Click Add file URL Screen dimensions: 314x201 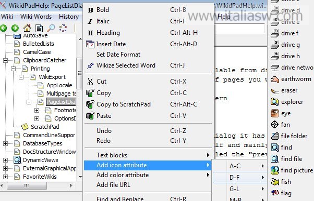[x=148, y=185]
